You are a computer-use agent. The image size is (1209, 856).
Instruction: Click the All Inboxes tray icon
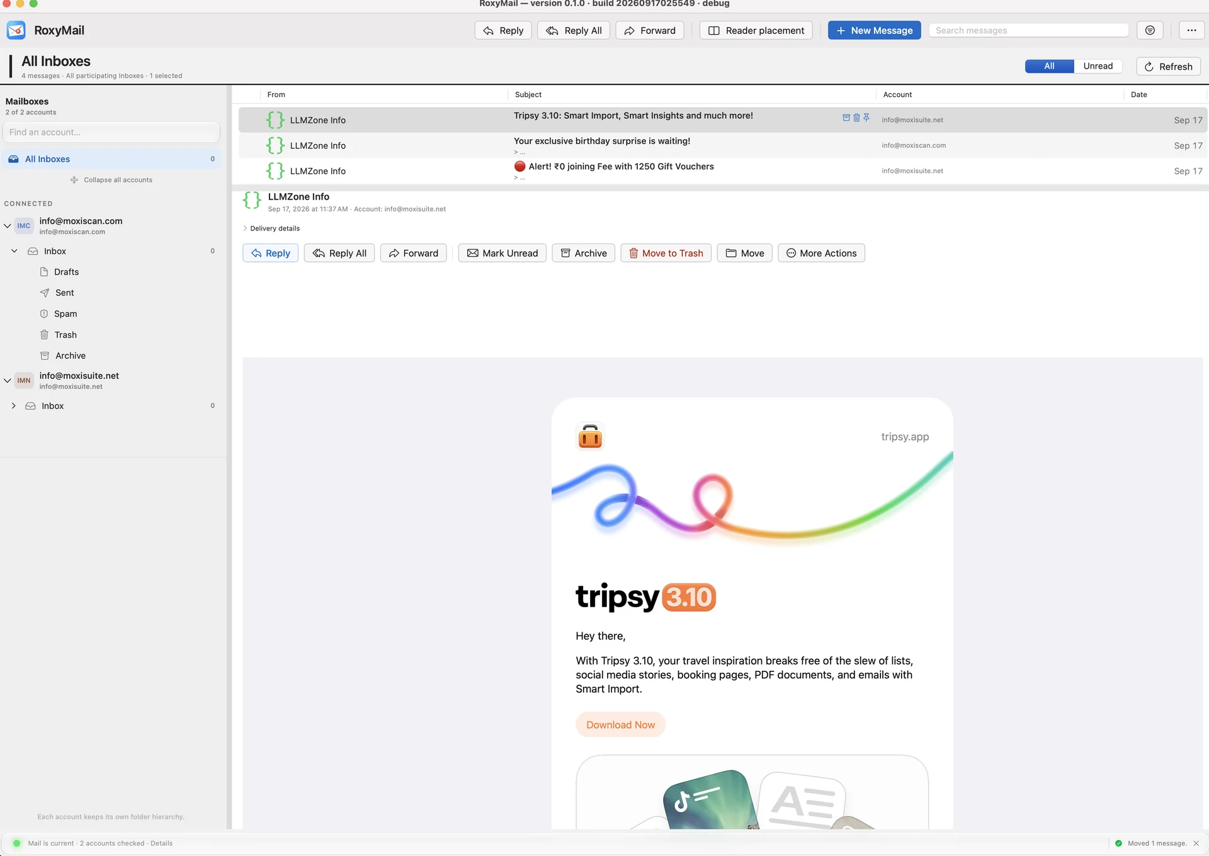pos(13,159)
